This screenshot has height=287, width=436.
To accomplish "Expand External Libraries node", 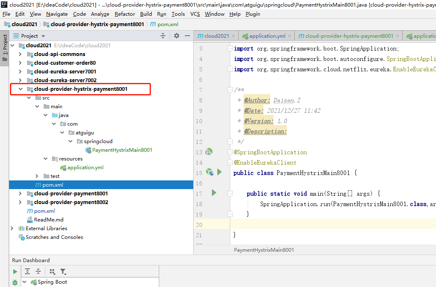I will [12, 228].
